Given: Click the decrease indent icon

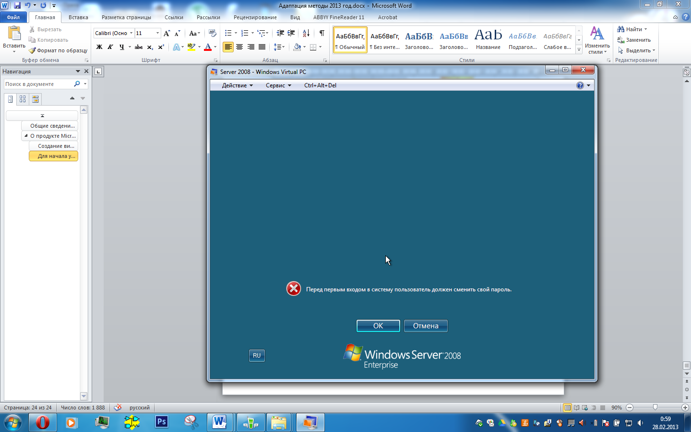Looking at the screenshot, I should [280, 33].
